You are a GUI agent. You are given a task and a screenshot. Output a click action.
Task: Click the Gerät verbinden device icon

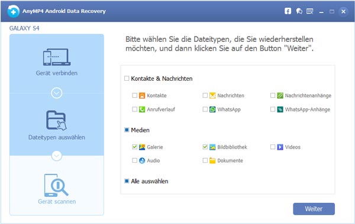(57, 57)
